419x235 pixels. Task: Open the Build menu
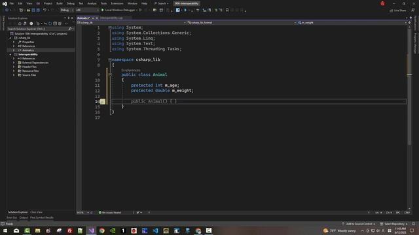click(60, 3)
